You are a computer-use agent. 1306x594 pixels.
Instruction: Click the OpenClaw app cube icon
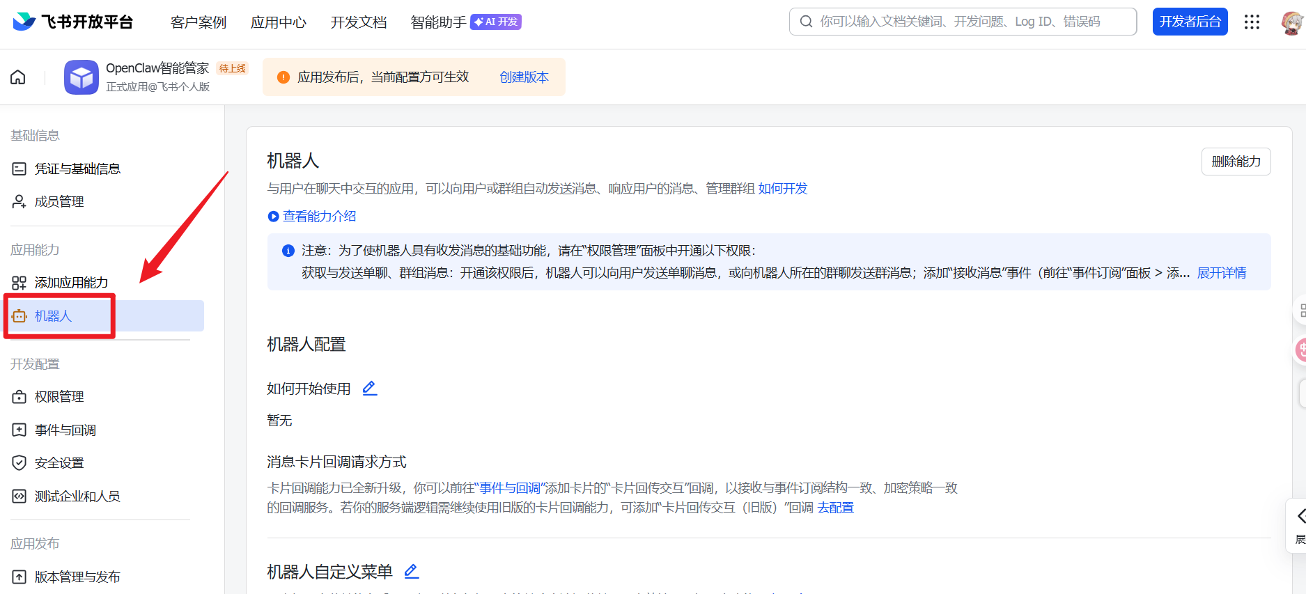point(81,77)
